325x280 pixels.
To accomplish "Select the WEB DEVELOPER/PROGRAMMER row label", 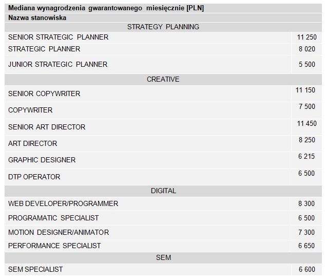I will coord(63,203).
